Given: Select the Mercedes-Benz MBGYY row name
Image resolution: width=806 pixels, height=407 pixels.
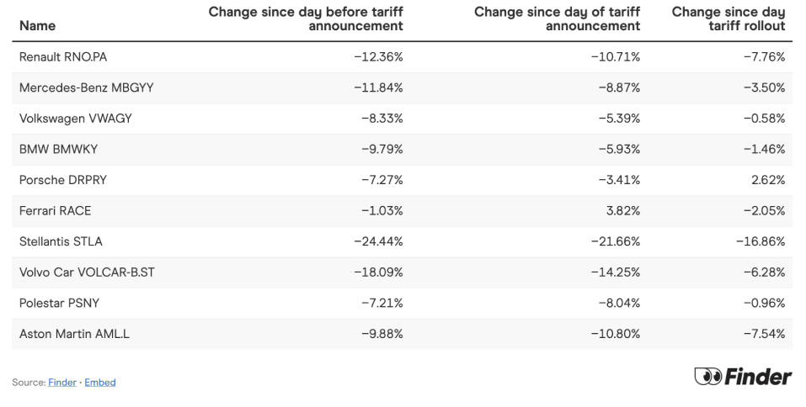Looking at the screenshot, I should (x=86, y=87).
